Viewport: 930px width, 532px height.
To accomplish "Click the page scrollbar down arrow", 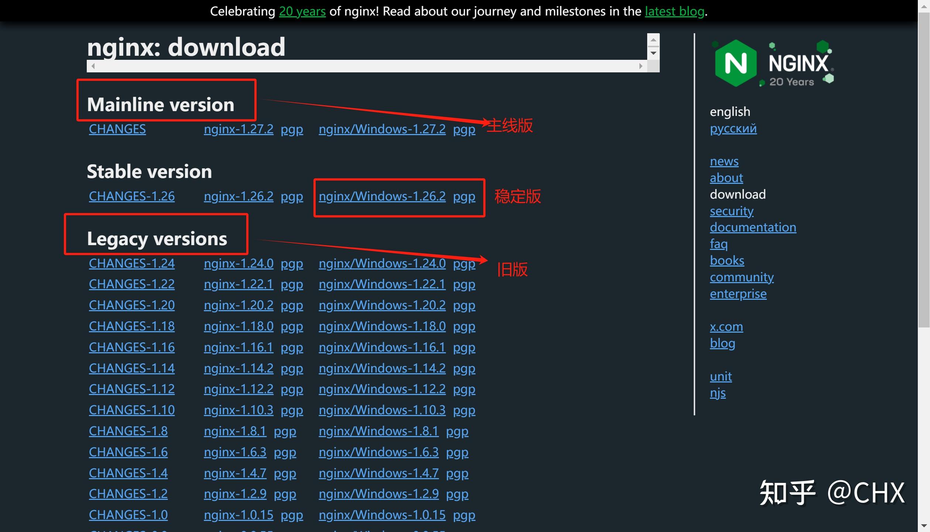I will point(924,526).
